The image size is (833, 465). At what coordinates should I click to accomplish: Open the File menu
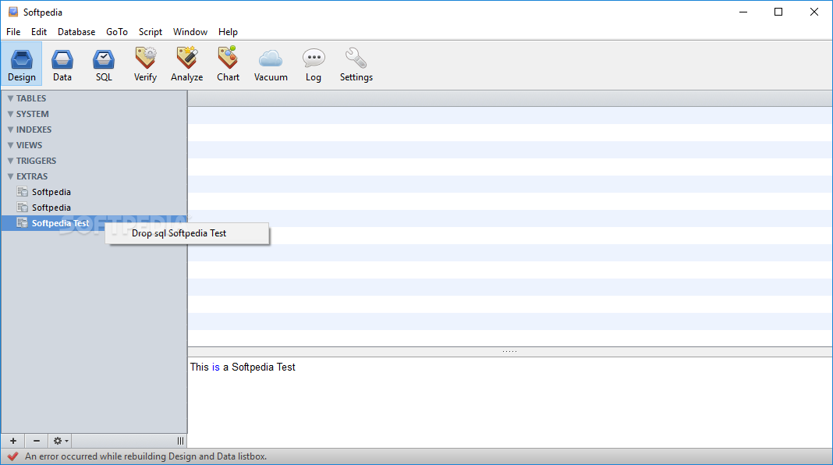tap(13, 32)
